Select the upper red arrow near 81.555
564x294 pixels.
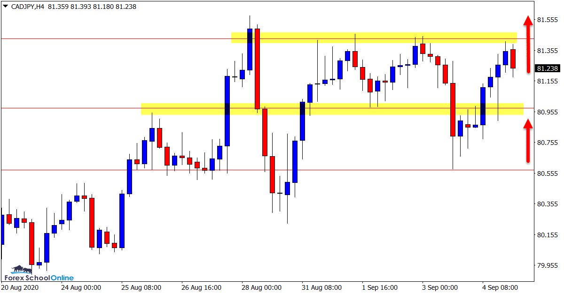[528, 45]
